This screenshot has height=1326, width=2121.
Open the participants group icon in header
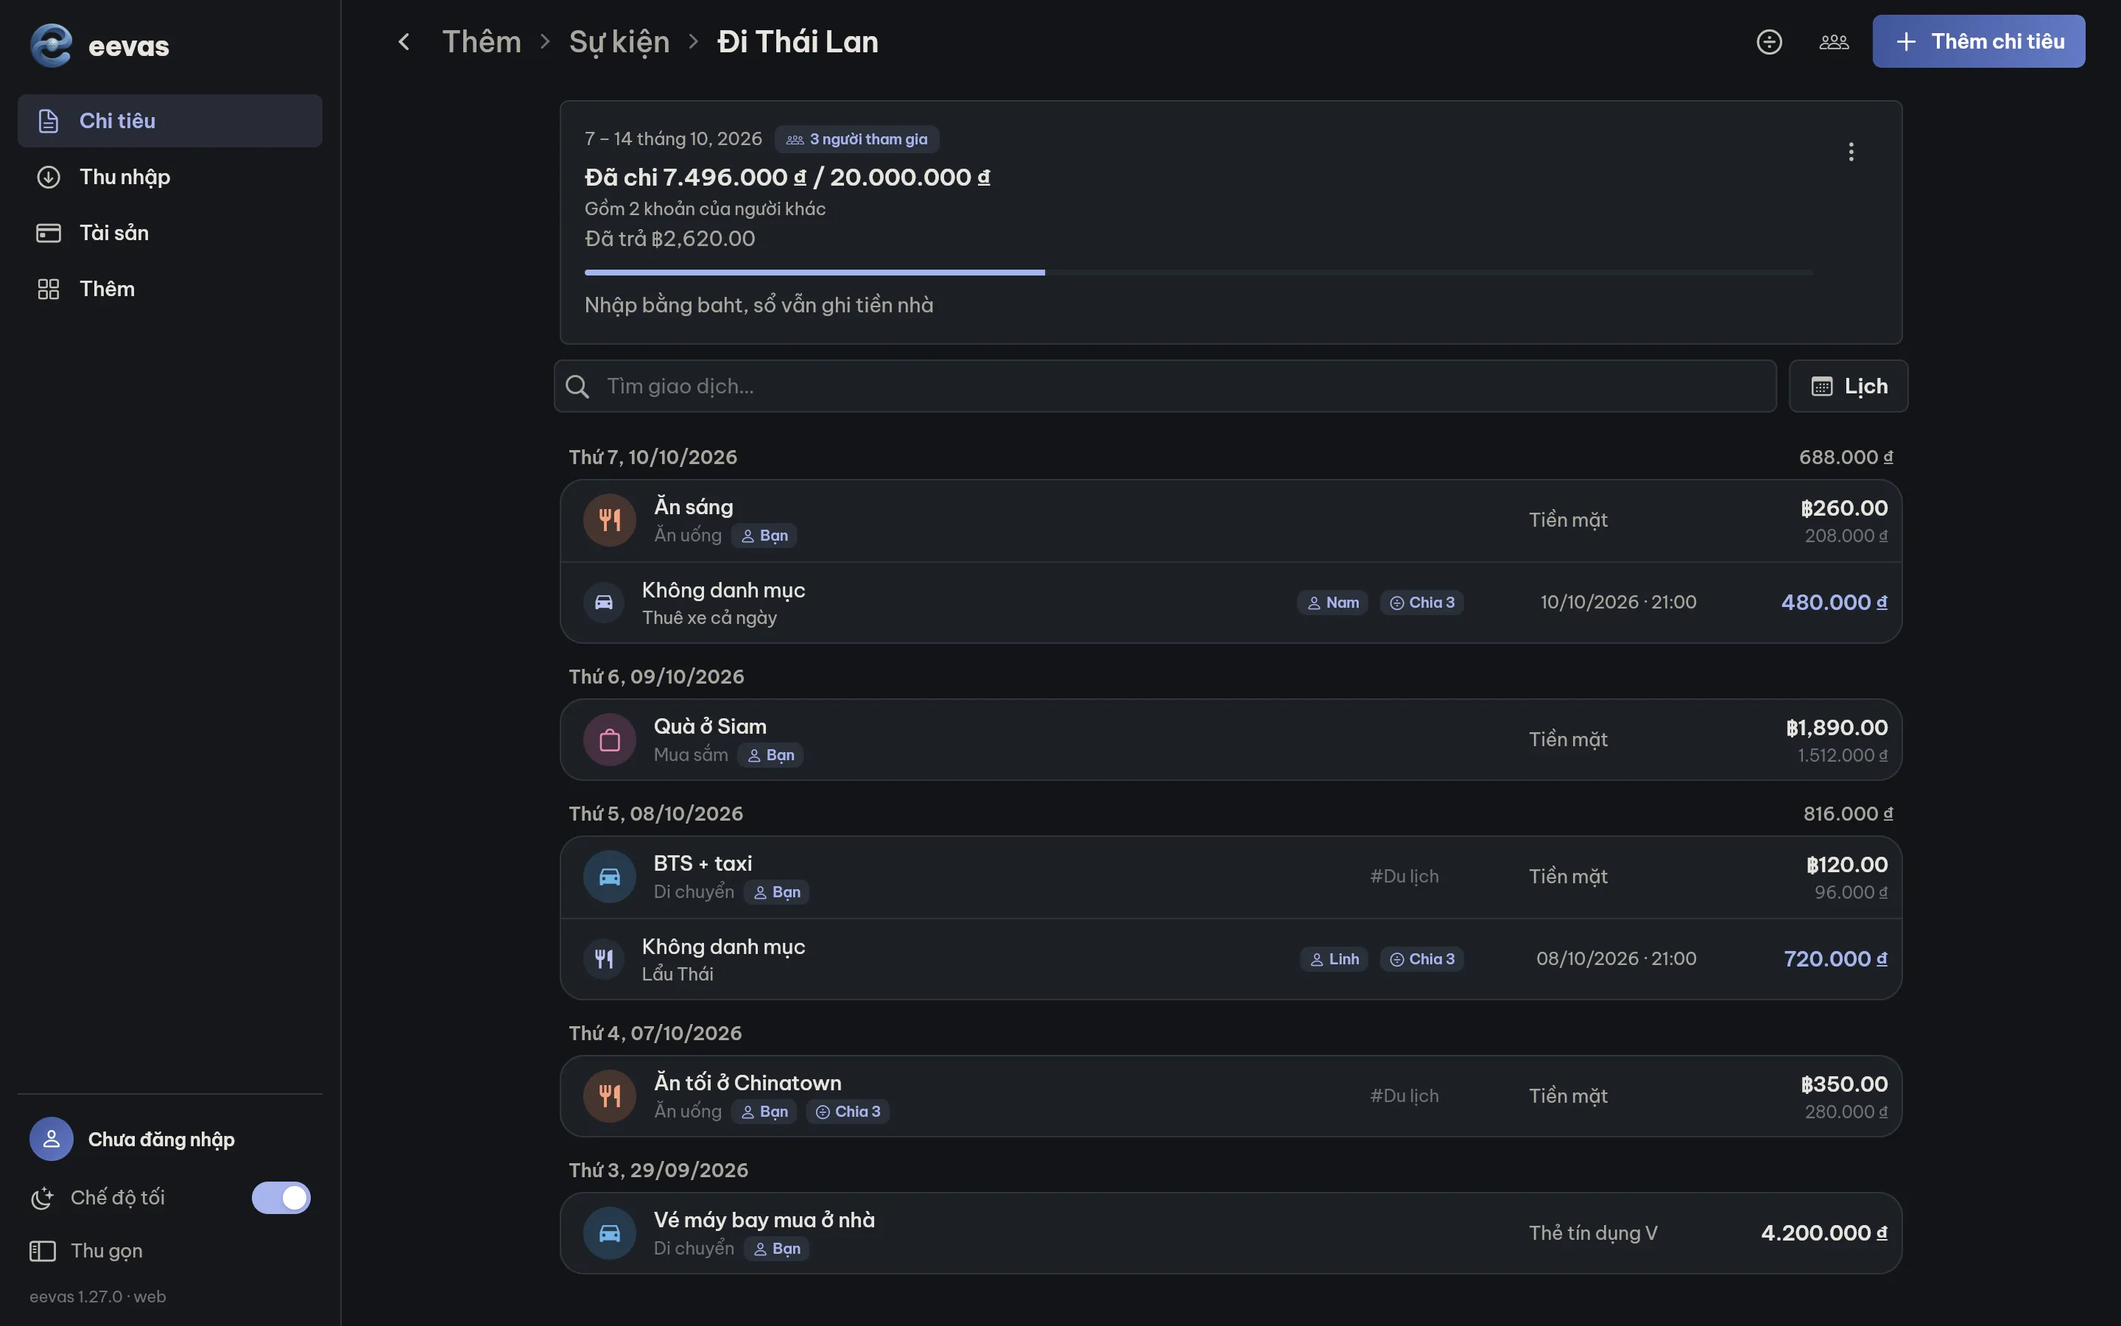tap(1834, 41)
